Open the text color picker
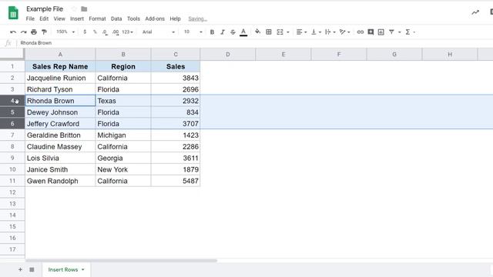The width and height of the screenshot is (493, 277). pos(243,32)
